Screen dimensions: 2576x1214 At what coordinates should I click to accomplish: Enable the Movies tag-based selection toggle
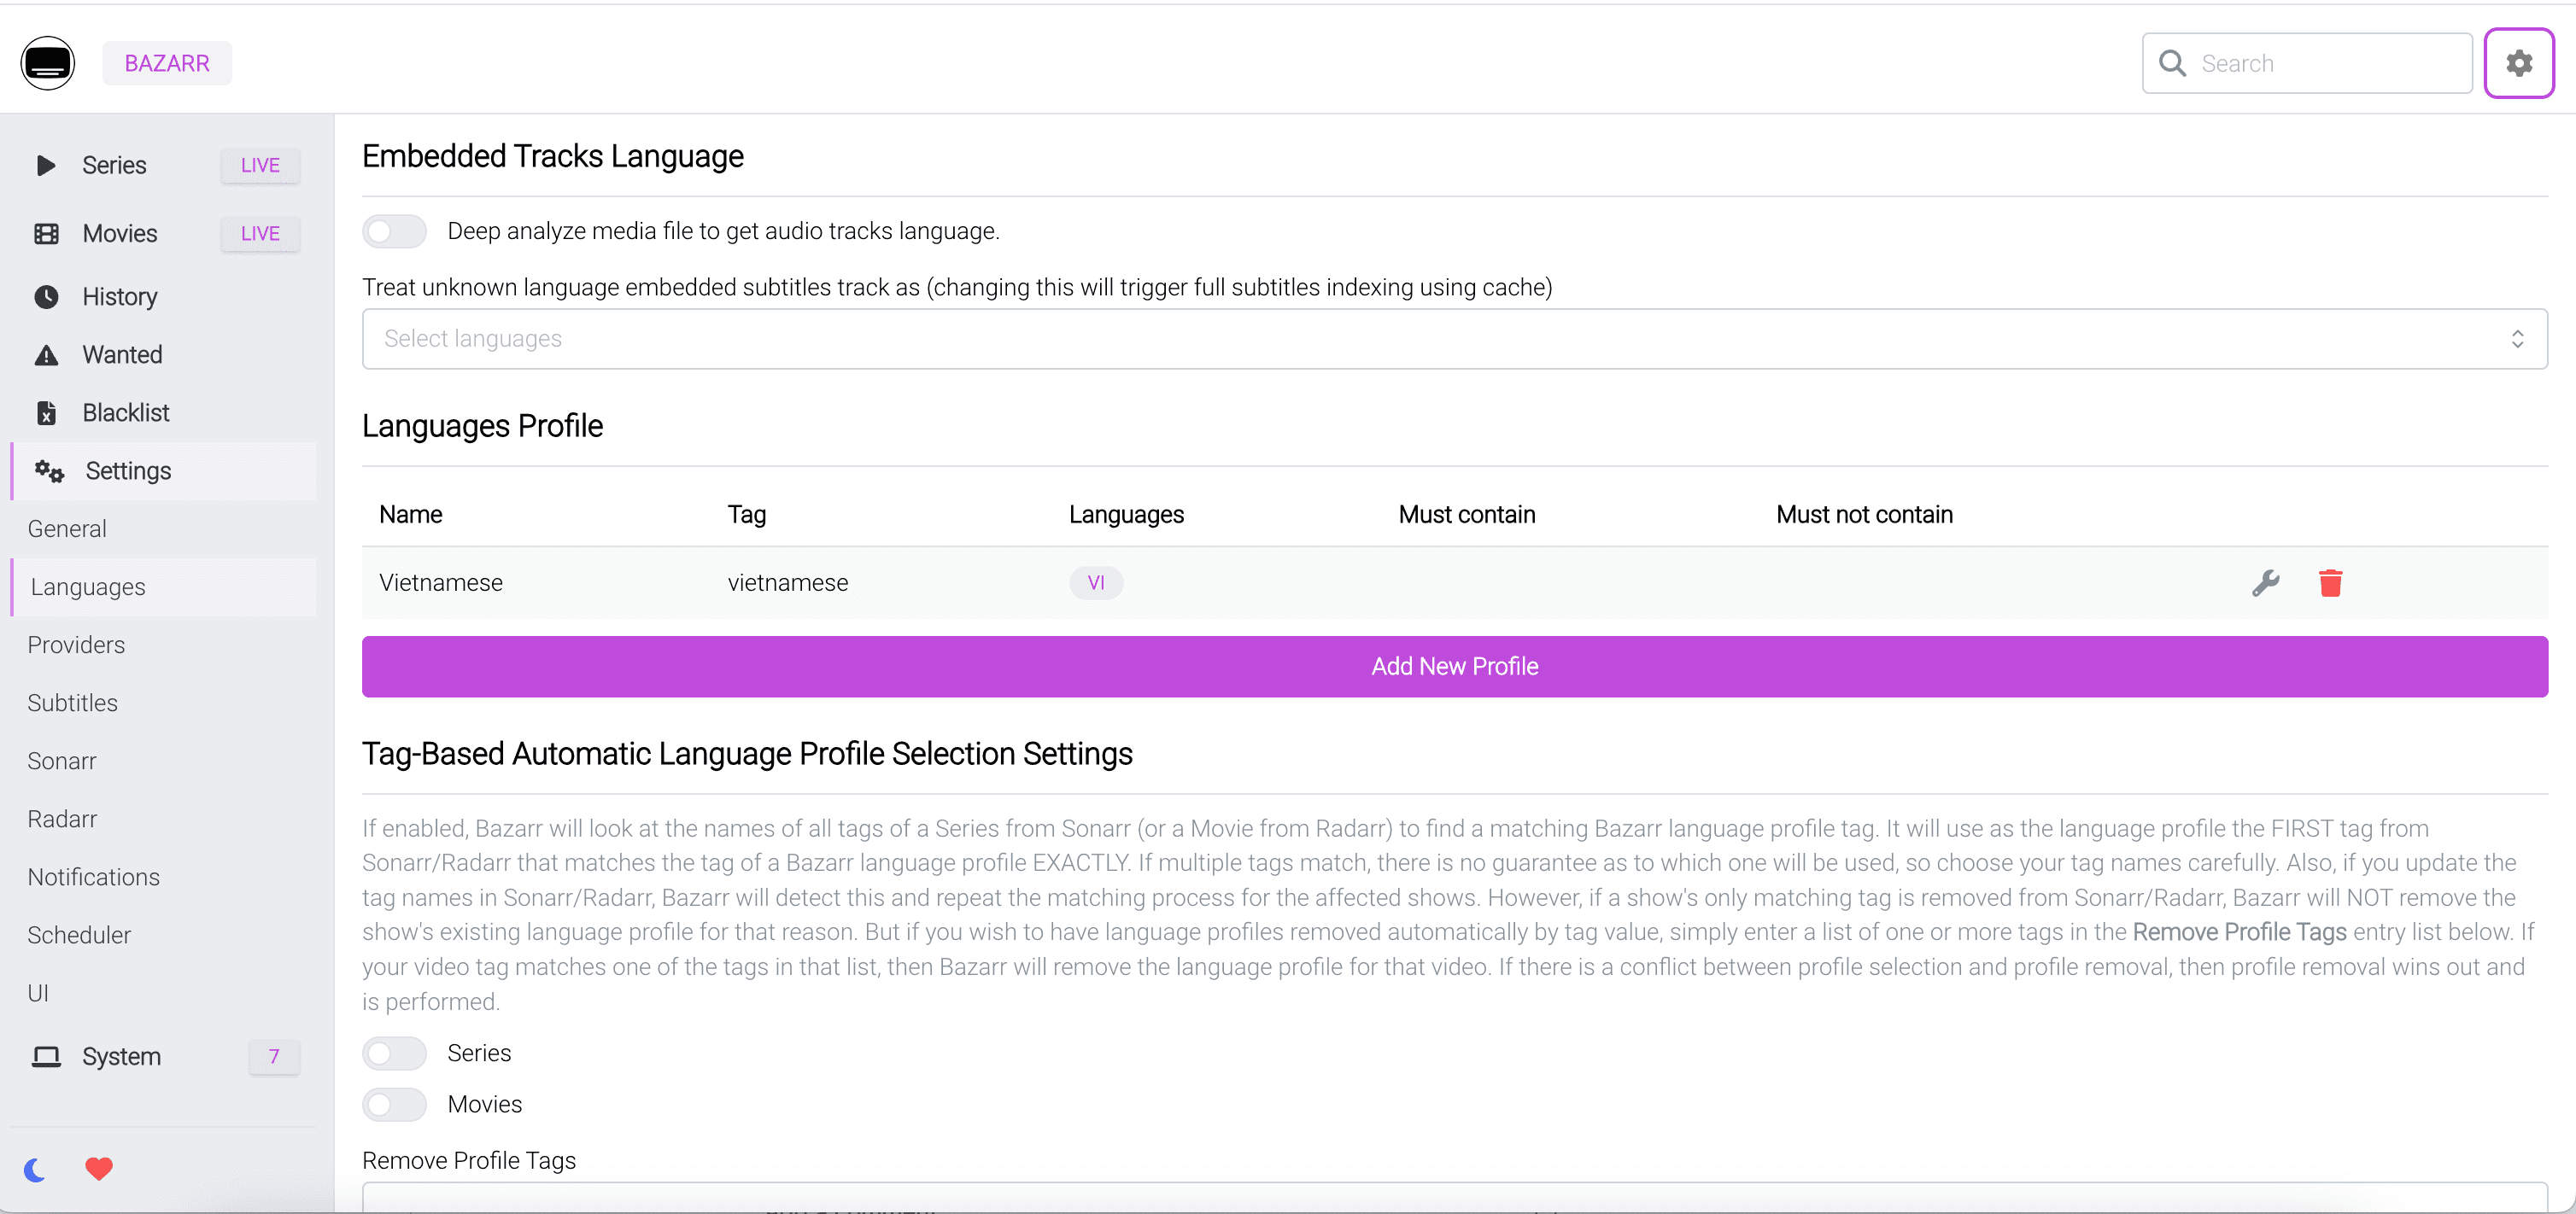tap(394, 1104)
